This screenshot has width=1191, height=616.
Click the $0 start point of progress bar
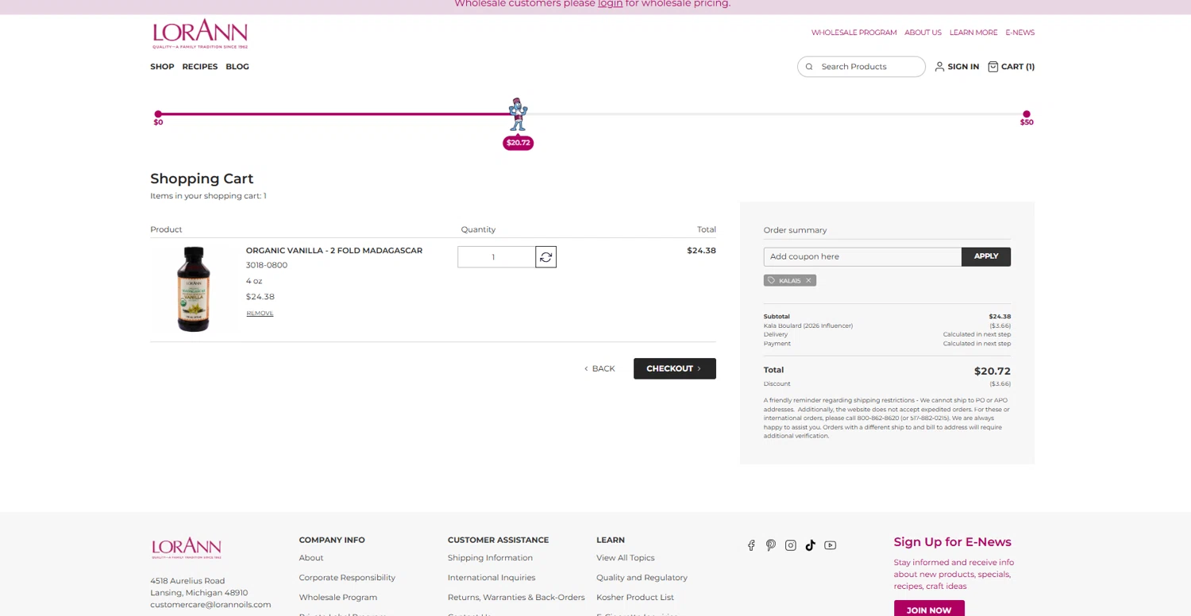(158, 114)
